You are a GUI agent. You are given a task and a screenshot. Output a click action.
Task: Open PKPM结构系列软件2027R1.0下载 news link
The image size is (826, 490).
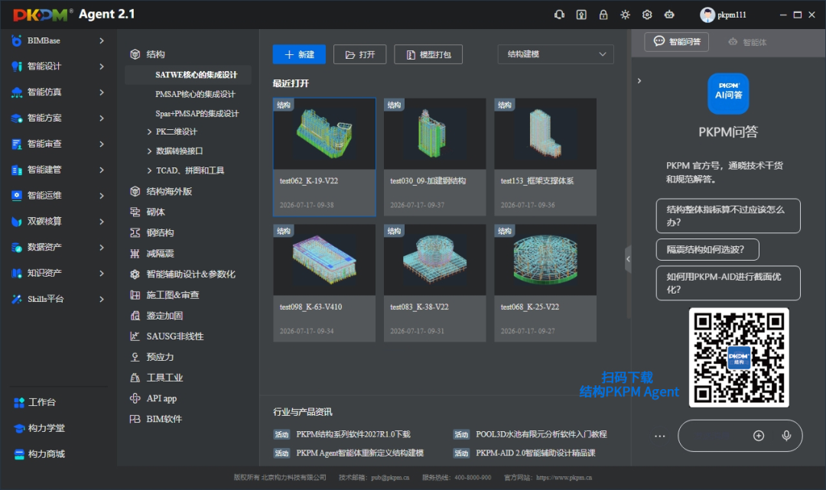coord(353,434)
